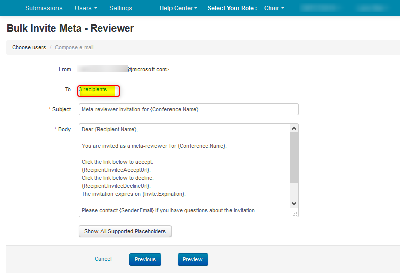
Task: Click the body text area scrollbar thumb
Action: click(x=294, y=158)
